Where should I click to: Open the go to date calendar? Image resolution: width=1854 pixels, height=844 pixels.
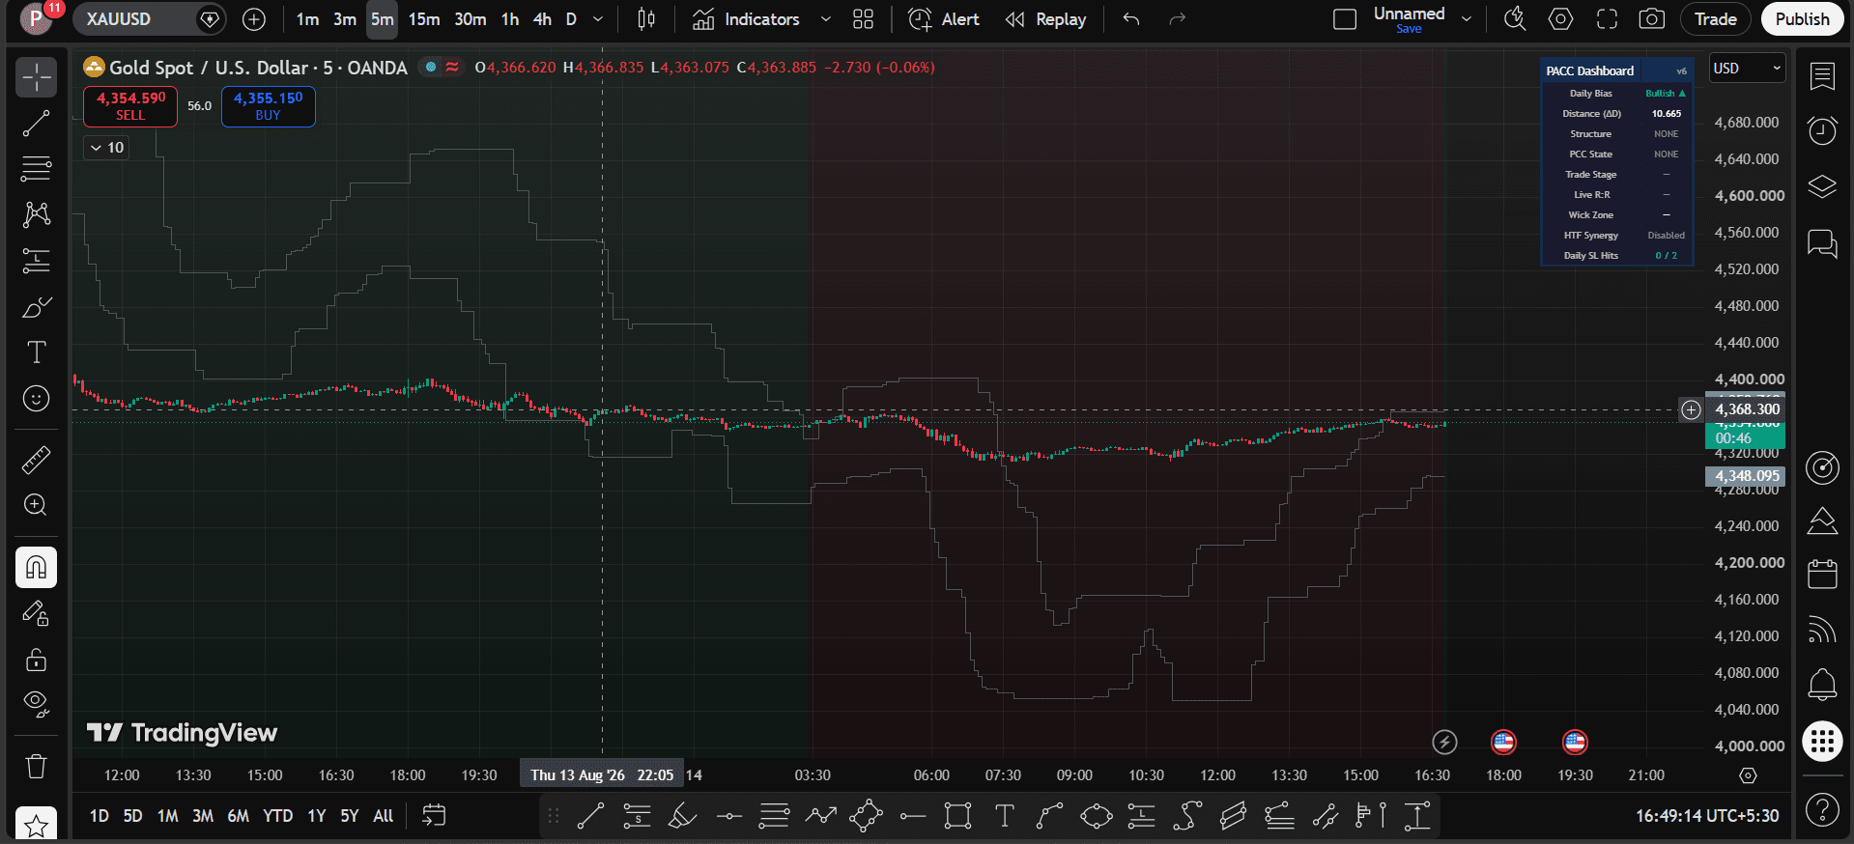pyautogui.click(x=435, y=816)
